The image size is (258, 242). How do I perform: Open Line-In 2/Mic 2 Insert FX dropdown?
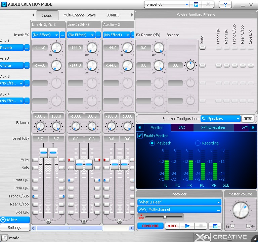coord(45,35)
